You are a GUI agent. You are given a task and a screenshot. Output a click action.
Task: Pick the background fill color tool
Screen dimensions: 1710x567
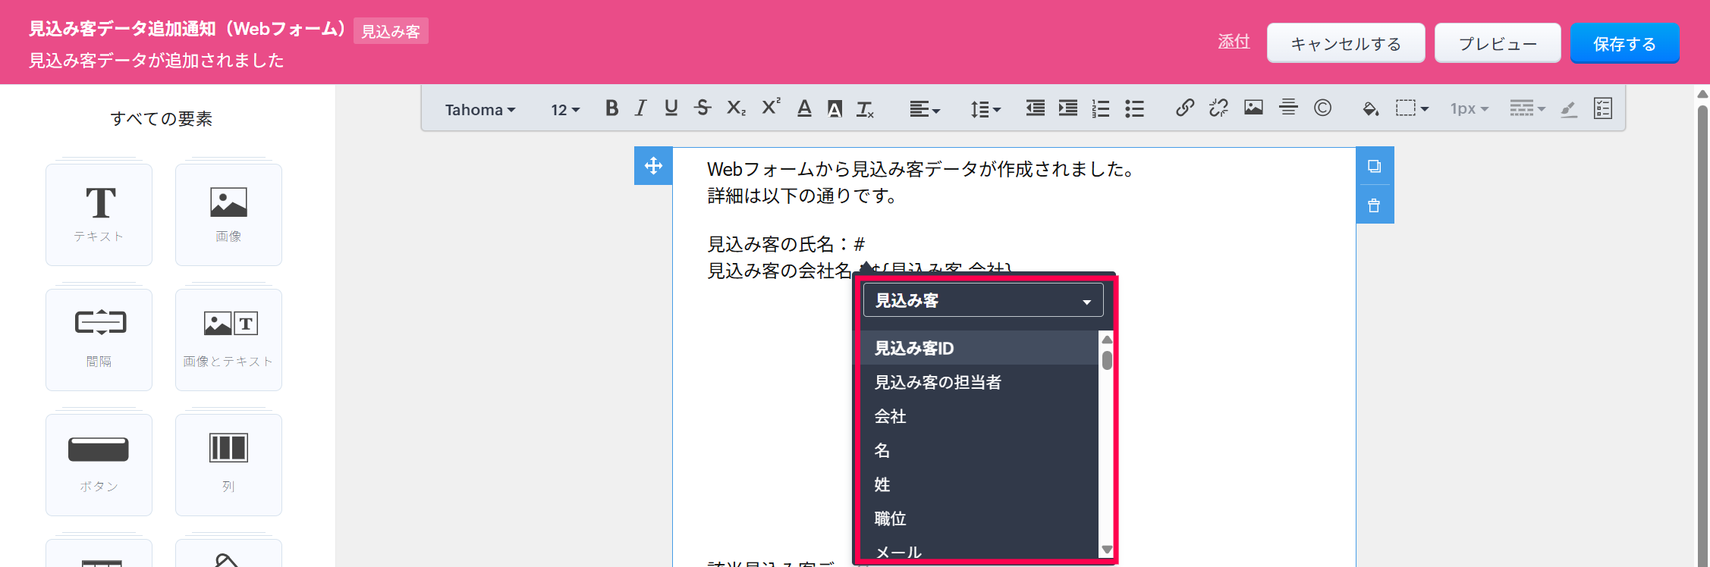(1370, 108)
